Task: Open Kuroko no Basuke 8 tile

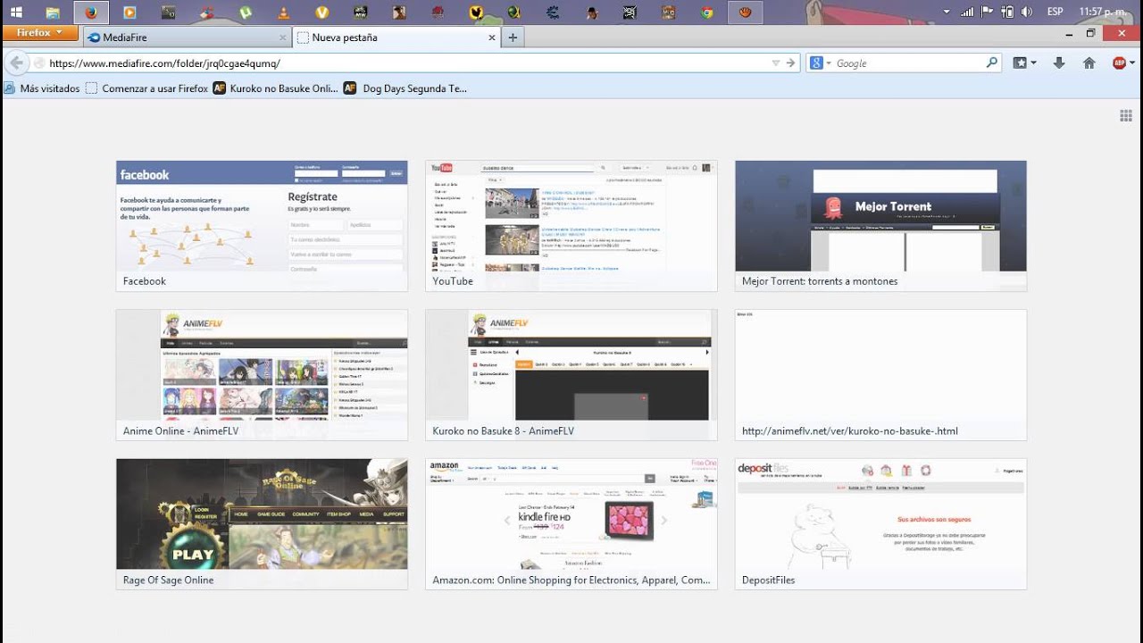Action: [571, 375]
